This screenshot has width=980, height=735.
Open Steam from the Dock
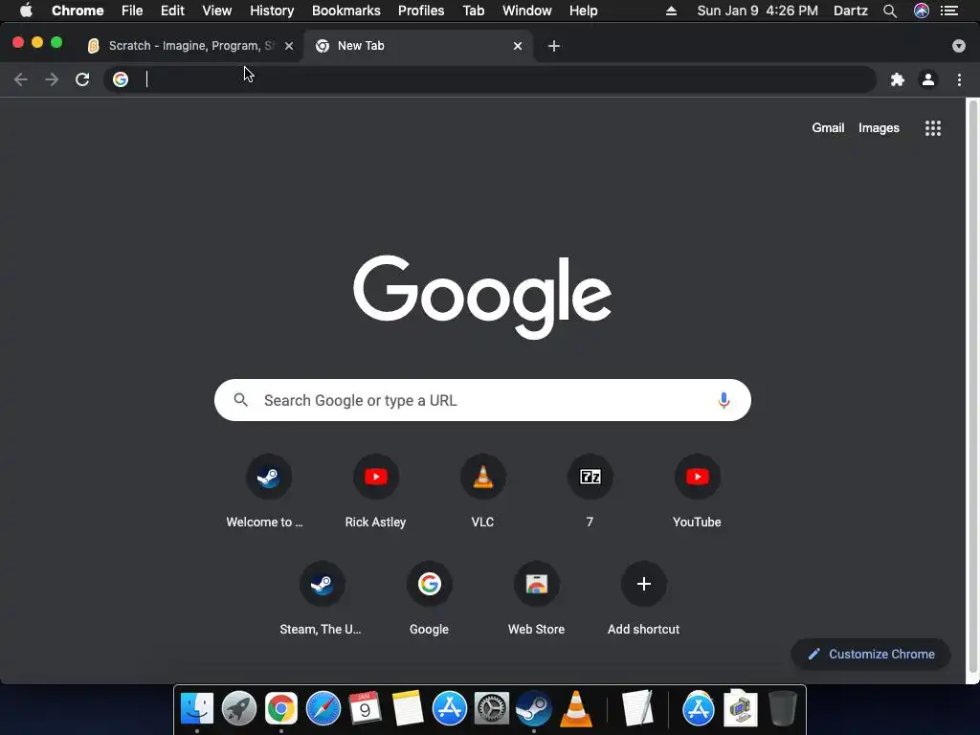click(x=533, y=709)
